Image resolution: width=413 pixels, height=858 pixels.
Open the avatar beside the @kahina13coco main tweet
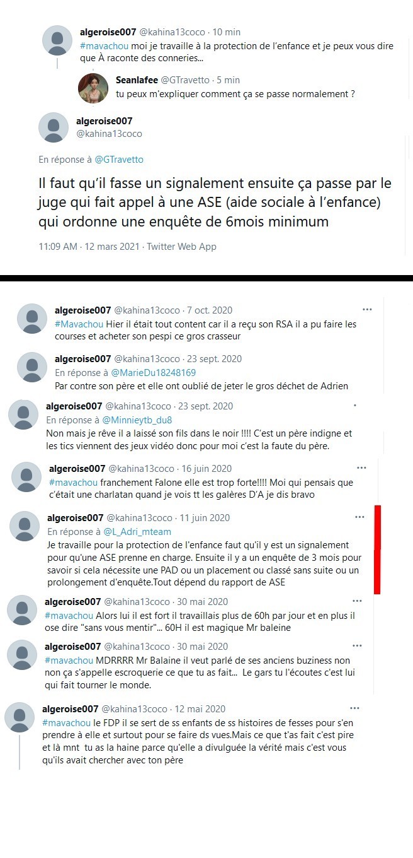pos(54,127)
